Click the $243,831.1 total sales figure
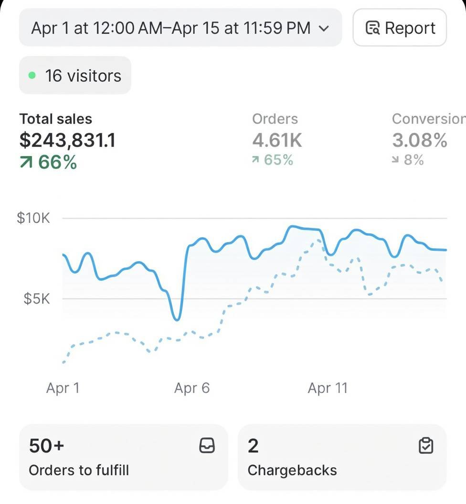 point(67,140)
